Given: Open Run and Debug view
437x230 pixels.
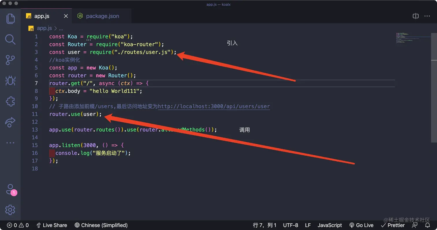Looking at the screenshot, I should coord(10,81).
